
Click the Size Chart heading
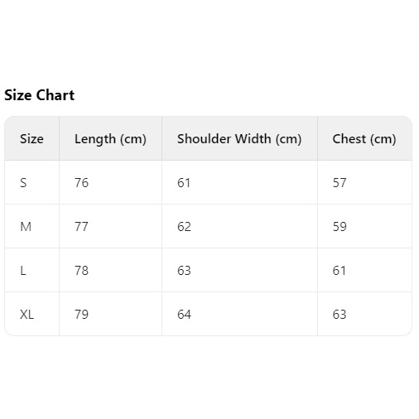click(x=39, y=95)
